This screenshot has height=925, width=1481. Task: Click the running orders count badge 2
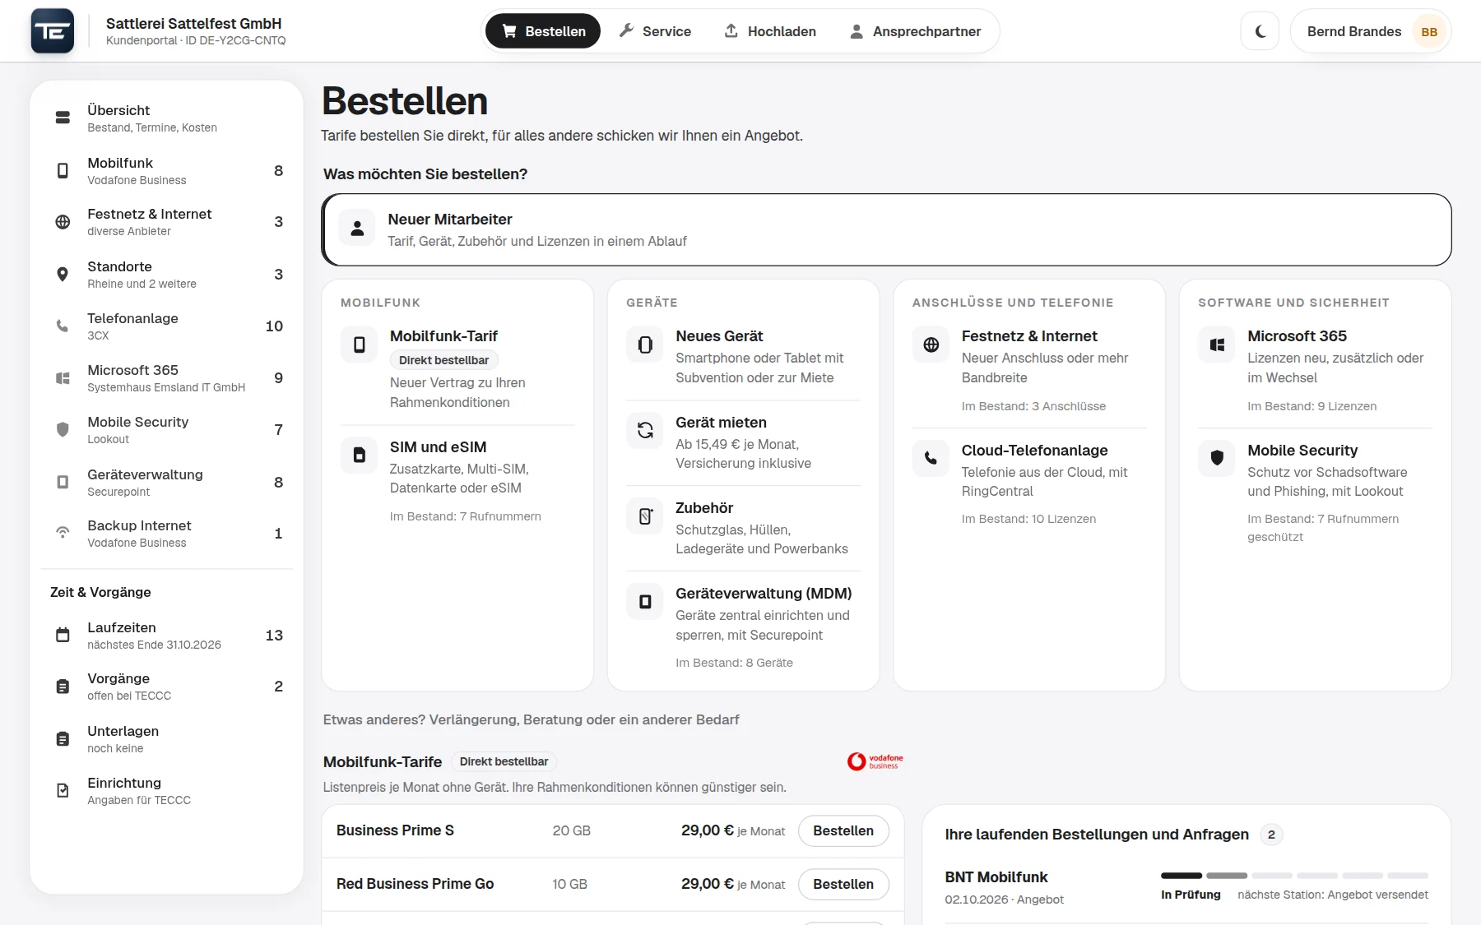(x=1271, y=835)
